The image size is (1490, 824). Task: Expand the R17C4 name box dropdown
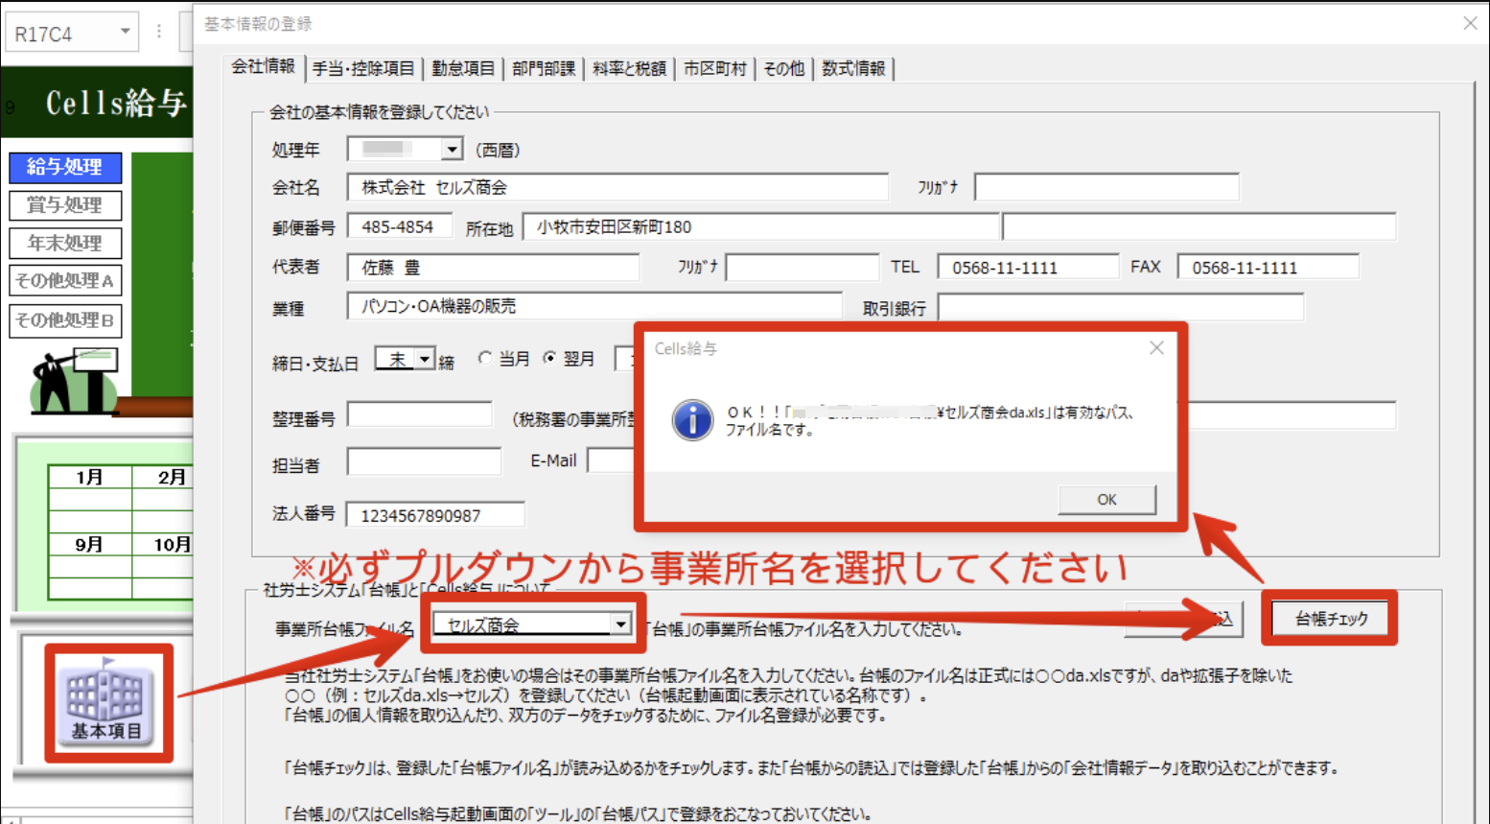125,33
